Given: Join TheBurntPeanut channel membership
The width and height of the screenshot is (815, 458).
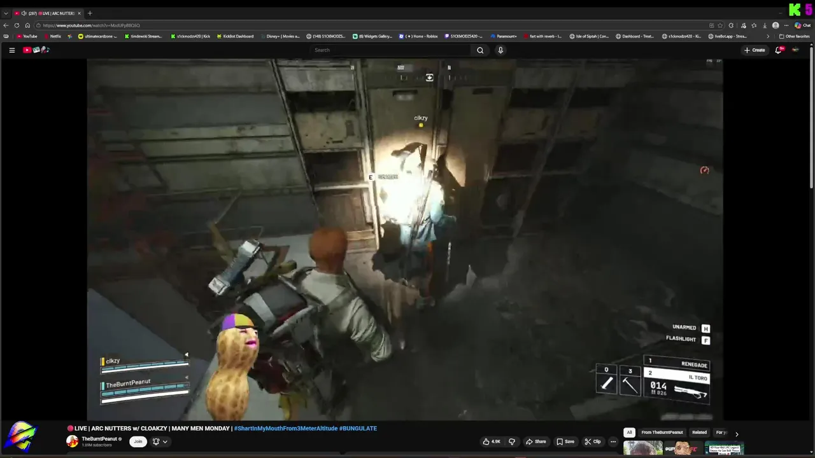Looking at the screenshot, I should pyautogui.click(x=138, y=441).
